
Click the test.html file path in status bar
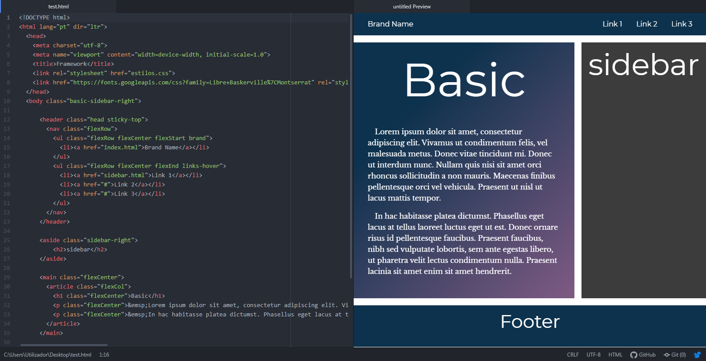coord(48,355)
